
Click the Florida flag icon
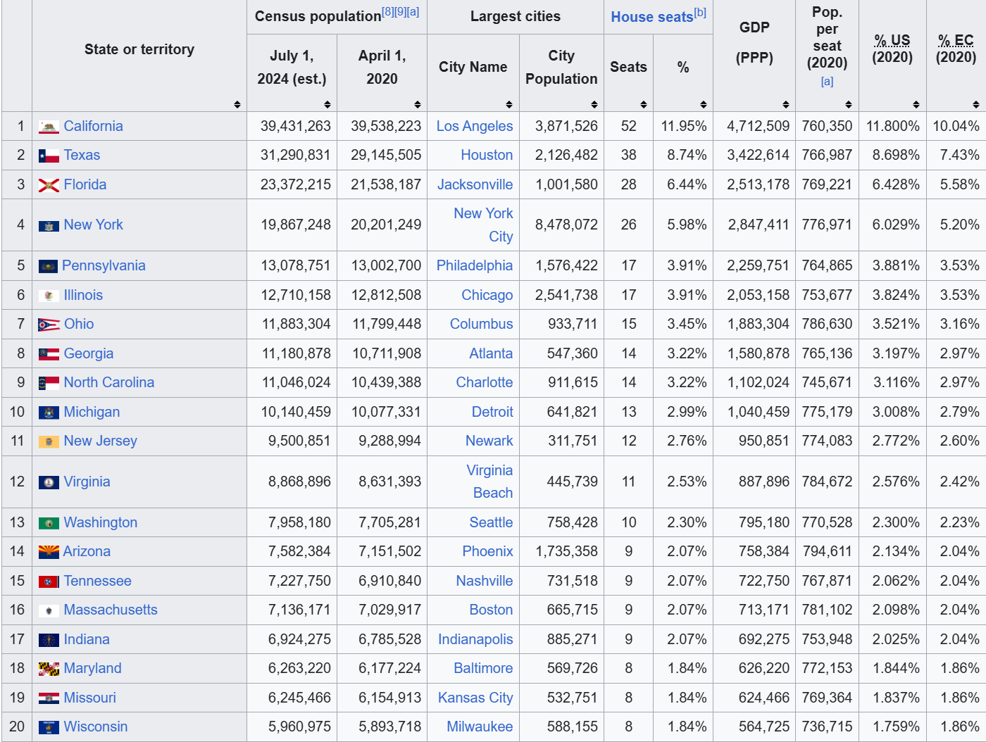49,185
